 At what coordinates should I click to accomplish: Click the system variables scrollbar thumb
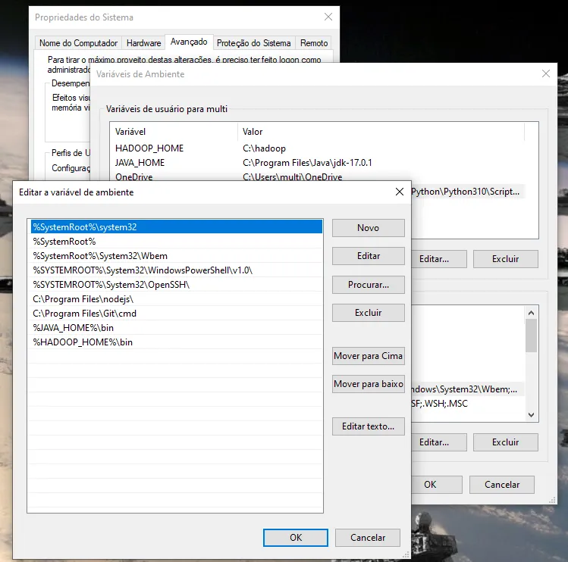[x=531, y=336]
